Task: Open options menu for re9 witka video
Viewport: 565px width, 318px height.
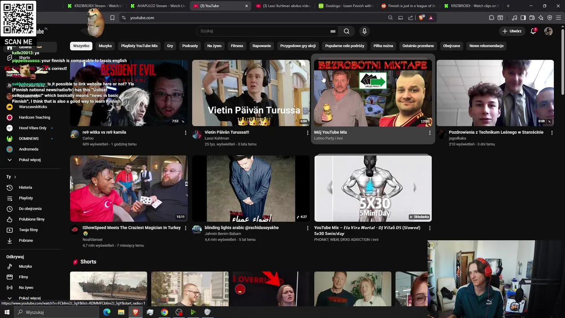Action: pyautogui.click(x=185, y=132)
